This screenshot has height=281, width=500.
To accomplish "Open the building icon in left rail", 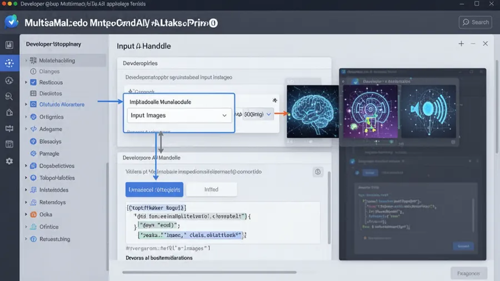I will (x=9, y=112).
